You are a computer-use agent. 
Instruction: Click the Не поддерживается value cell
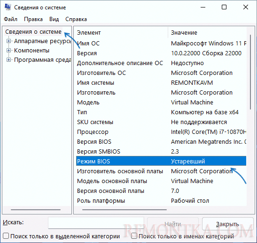[x=199, y=122]
